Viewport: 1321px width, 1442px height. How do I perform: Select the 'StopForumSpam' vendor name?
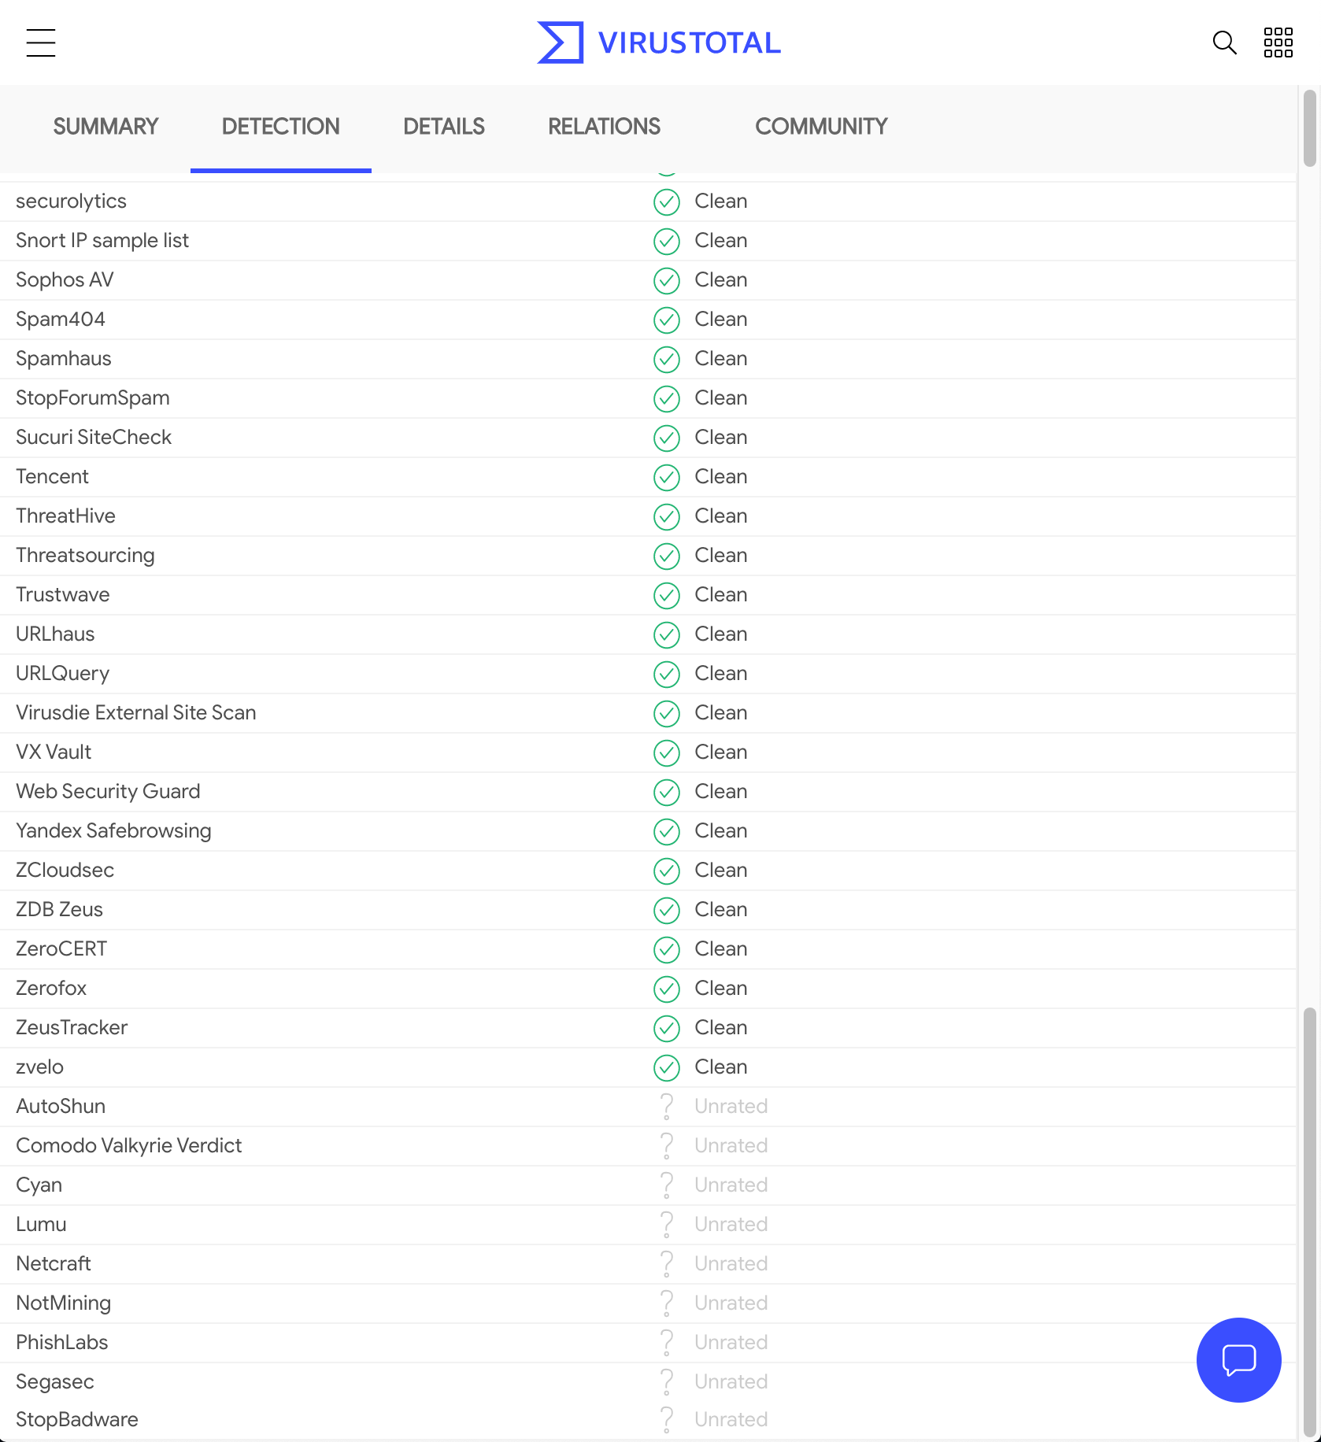[x=93, y=397]
